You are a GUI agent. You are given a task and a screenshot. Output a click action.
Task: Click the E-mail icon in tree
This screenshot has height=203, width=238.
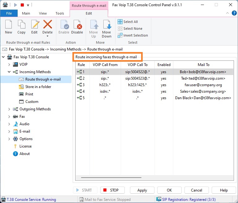15,131
